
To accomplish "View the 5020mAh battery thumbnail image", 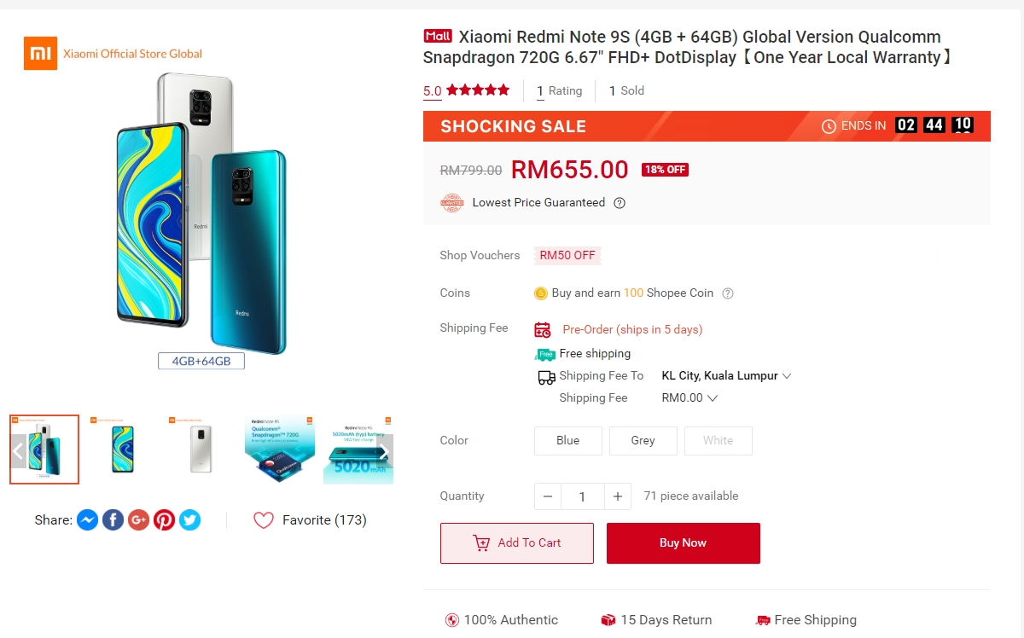I will point(358,449).
